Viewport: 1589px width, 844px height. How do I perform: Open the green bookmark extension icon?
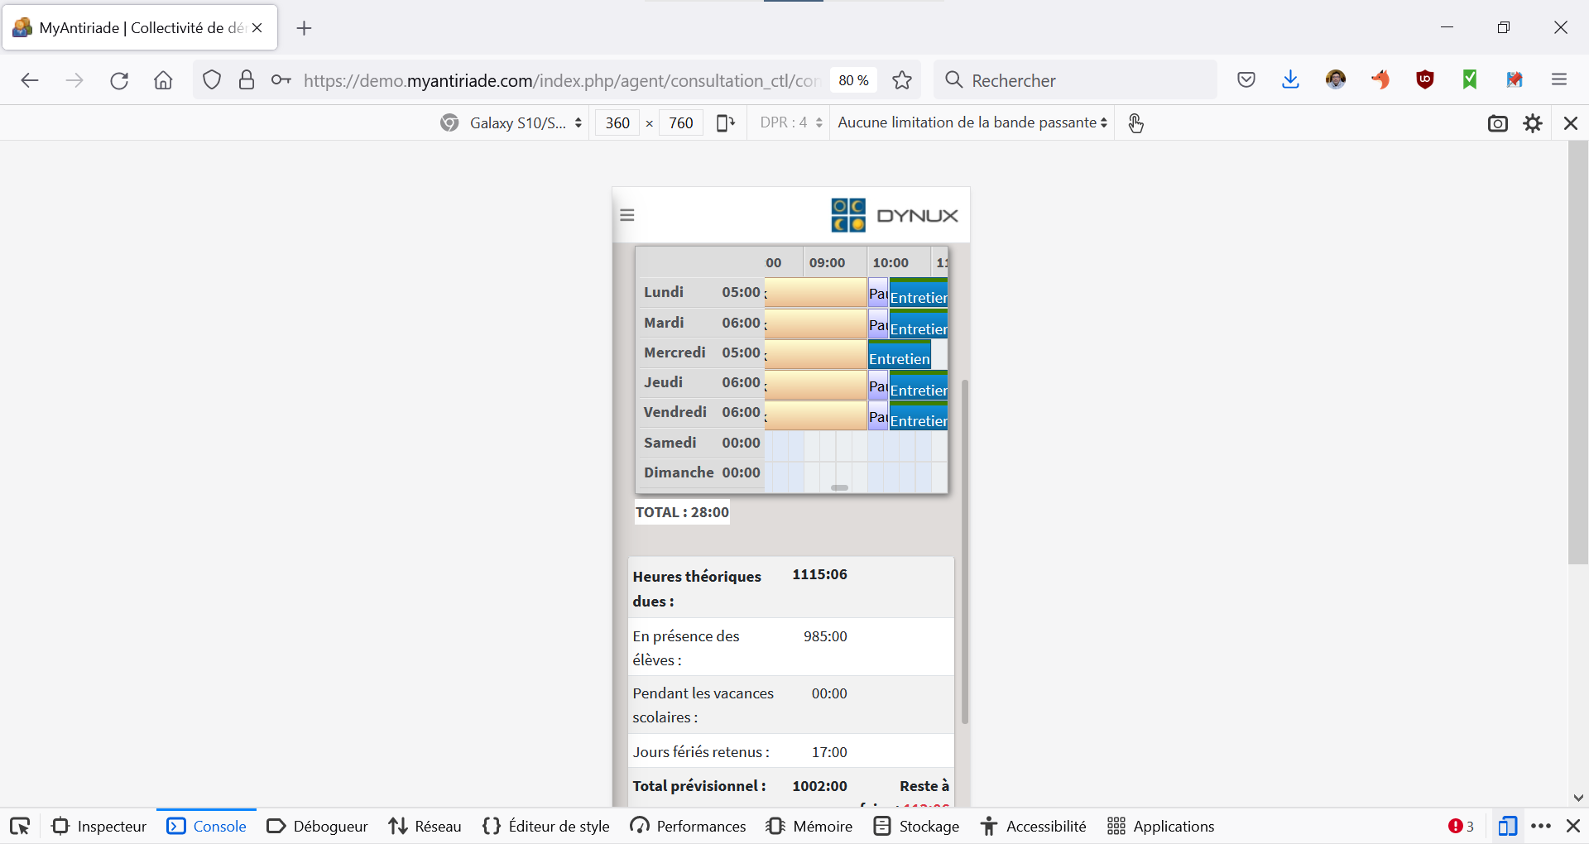click(1469, 79)
